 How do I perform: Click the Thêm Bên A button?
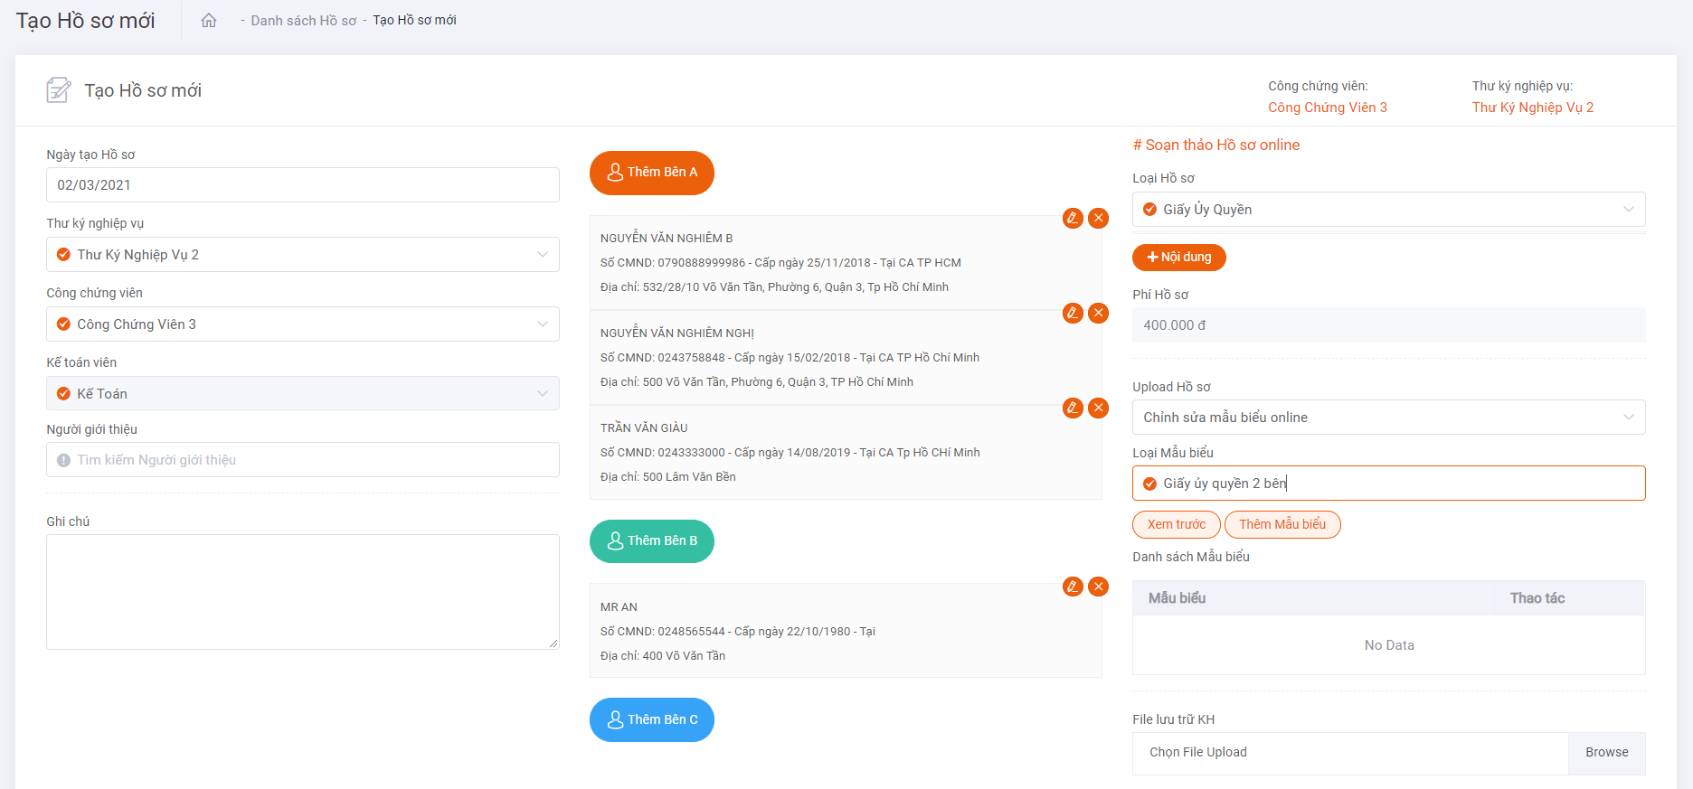coord(651,173)
